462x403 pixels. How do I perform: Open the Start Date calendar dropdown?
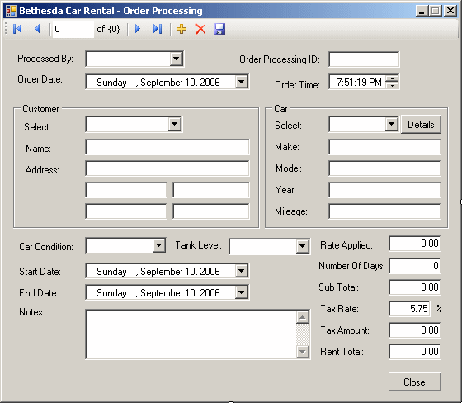pos(241,271)
